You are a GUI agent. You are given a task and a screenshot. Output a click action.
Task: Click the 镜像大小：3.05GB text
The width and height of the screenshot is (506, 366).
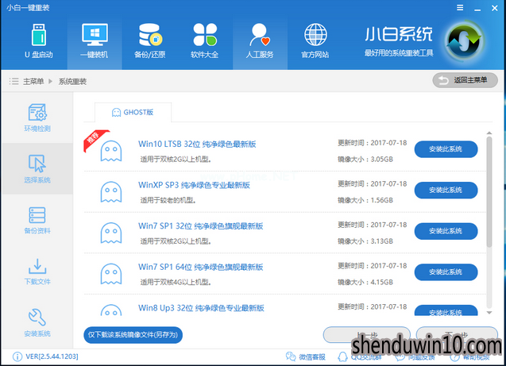click(x=365, y=159)
